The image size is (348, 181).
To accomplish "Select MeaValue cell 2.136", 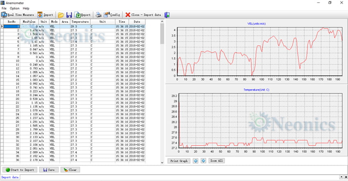I will click(29, 133).
